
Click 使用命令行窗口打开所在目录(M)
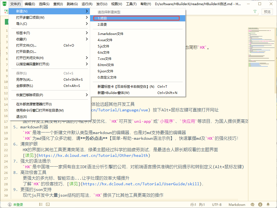pyautogui.click(x=50, y=110)
